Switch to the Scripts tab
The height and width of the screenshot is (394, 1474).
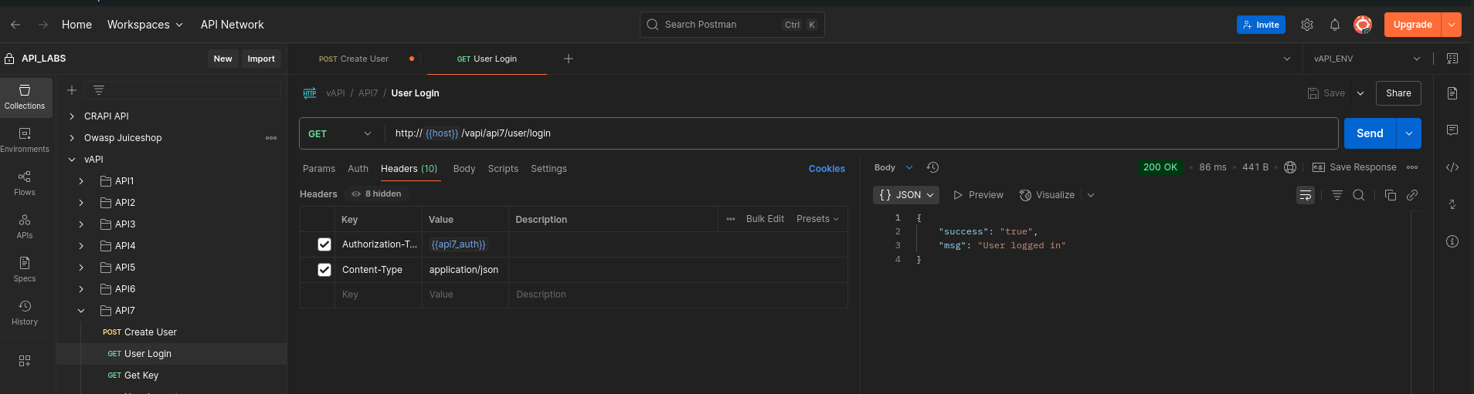(x=503, y=169)
